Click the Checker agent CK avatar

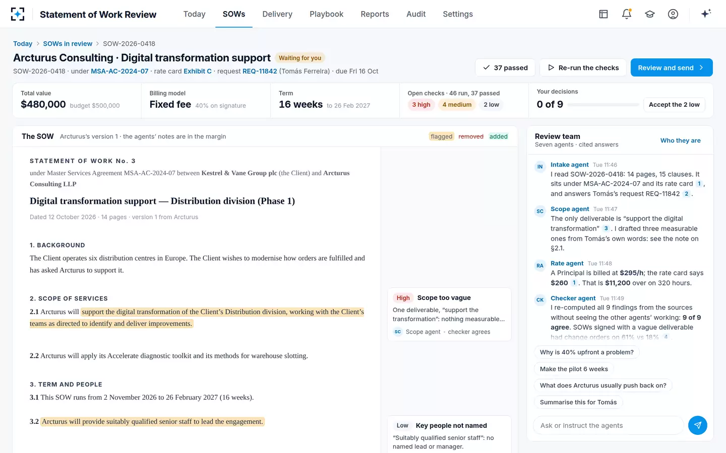(540, 300)
